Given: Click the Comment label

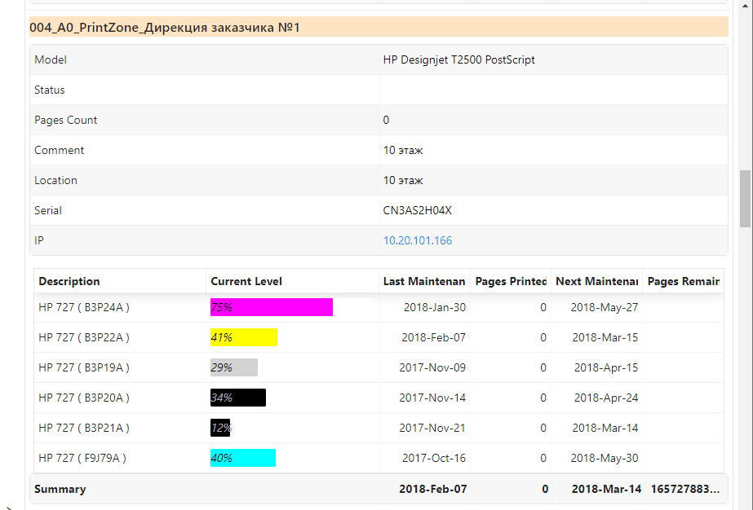Looking at the screenshot, I should click(x=59, y=150).
